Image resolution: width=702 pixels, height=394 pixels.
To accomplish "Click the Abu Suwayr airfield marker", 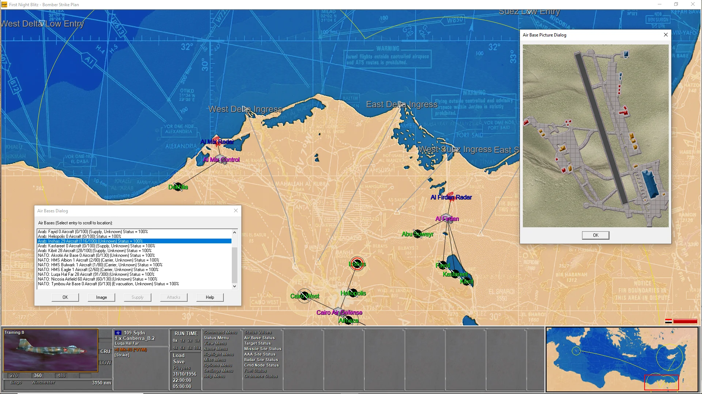I will (x=418, y=234).
